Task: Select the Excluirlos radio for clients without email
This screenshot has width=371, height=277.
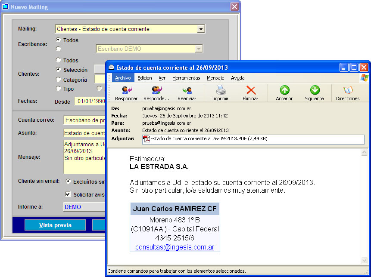Action: (x=68, y=182)
